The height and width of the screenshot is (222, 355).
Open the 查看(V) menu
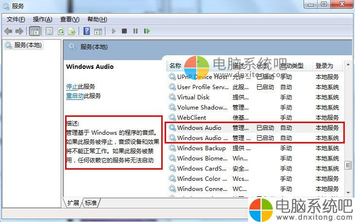coord(70,19)
